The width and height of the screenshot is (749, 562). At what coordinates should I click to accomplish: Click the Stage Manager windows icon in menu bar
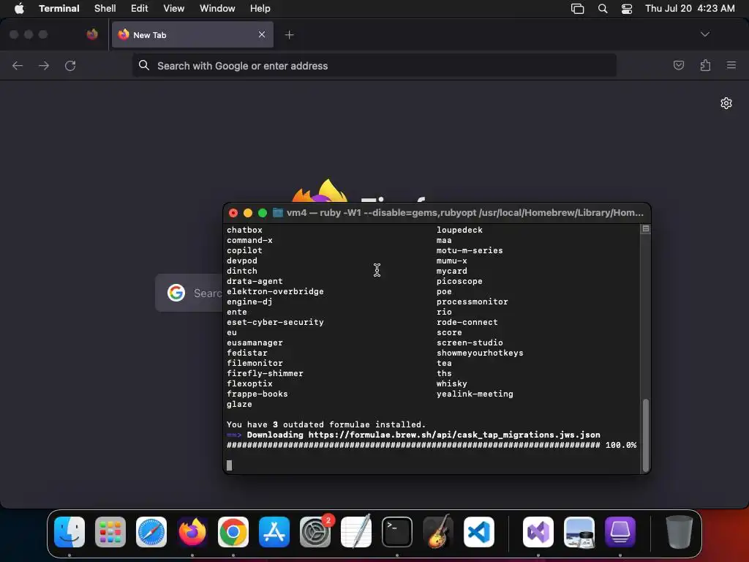point(578,9)
